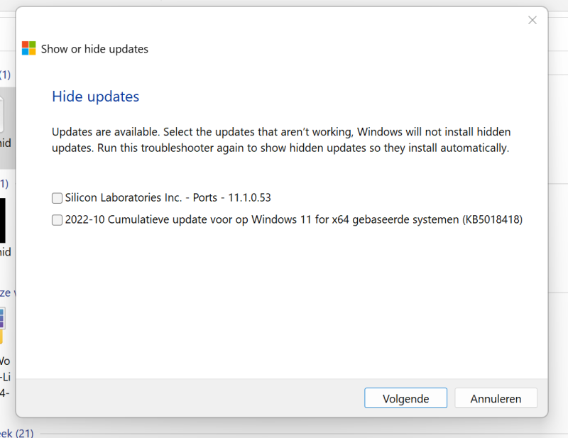This screenshot has height=438, width=568.
Task: Click the "Show or hide updates" title text
Action: pos(94,49)
